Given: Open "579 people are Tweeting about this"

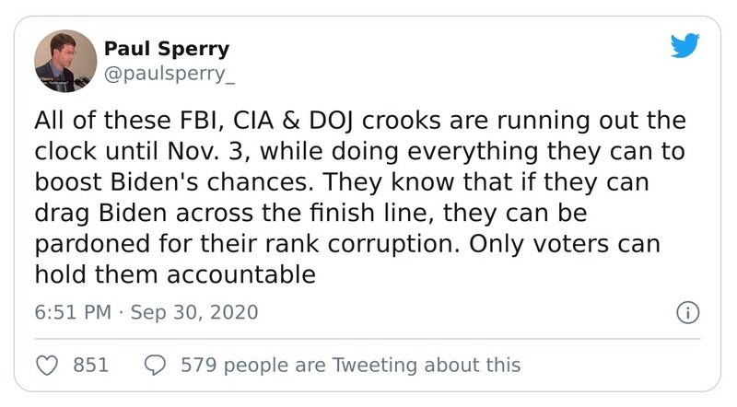Looking at the screenshot, I should point(350,365).
